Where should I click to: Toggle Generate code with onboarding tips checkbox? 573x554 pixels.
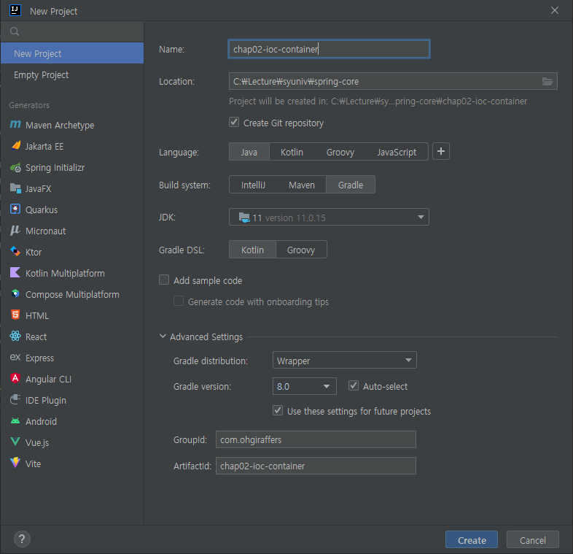[179, 301]
